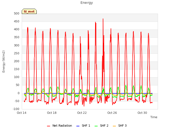Click the 200 y-axis tick label
The image size is (174, 131).
pyautogui.click(x=17, y=61)
